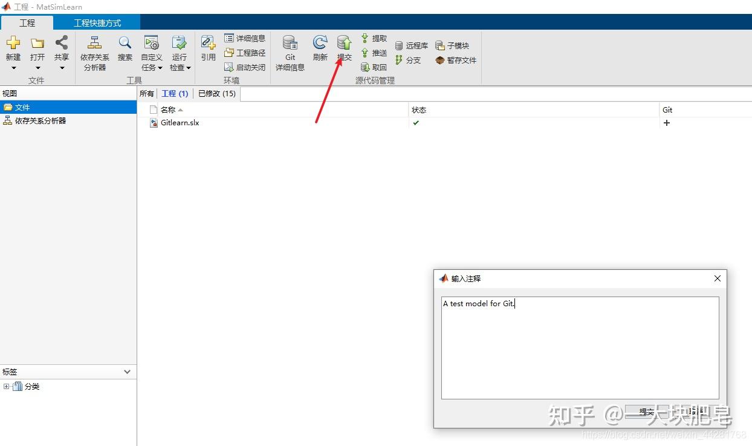Select the 提取 (Fetch) icon
The height and width of the screenshot is (446, 752).
tap(375, 38)
